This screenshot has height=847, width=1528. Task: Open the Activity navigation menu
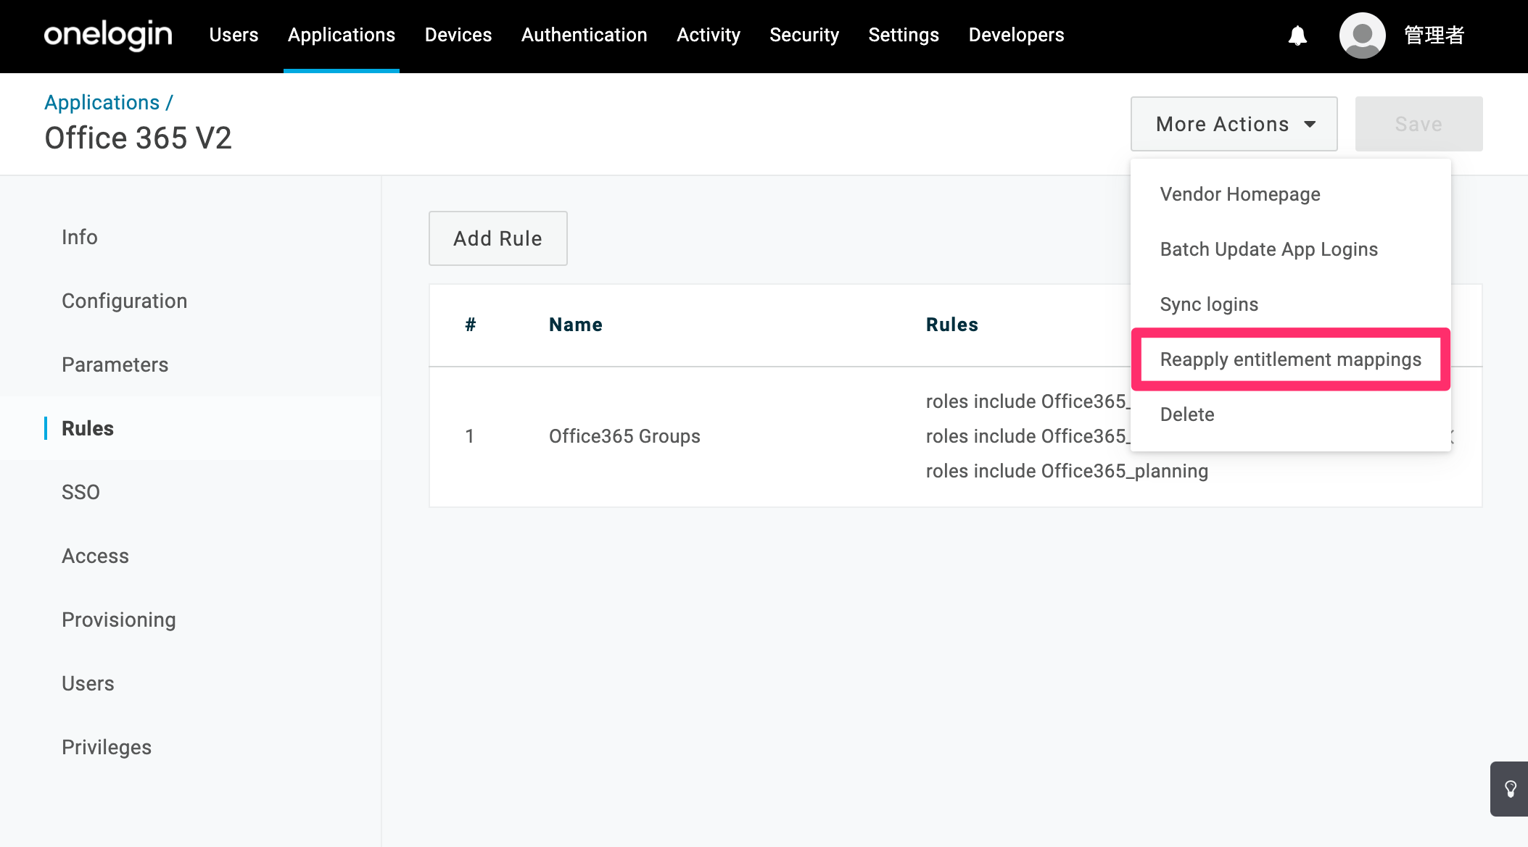point(709,35)
